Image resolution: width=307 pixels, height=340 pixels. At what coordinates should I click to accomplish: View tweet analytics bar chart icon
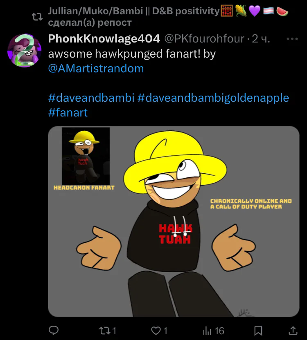click(207, 331)
